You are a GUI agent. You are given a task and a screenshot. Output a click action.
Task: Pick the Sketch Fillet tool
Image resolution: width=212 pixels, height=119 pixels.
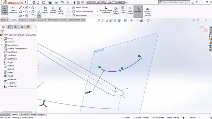pos(33,16)
